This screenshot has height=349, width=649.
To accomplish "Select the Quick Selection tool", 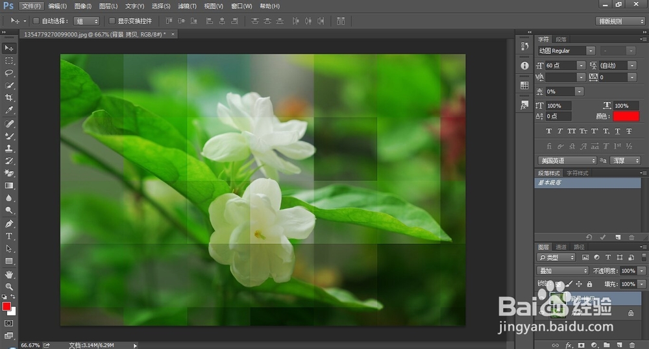I will click(8, 86).
